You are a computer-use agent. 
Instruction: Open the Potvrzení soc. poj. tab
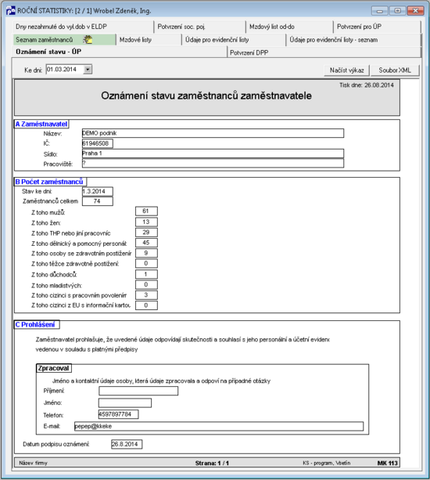[x=200, y=27]
